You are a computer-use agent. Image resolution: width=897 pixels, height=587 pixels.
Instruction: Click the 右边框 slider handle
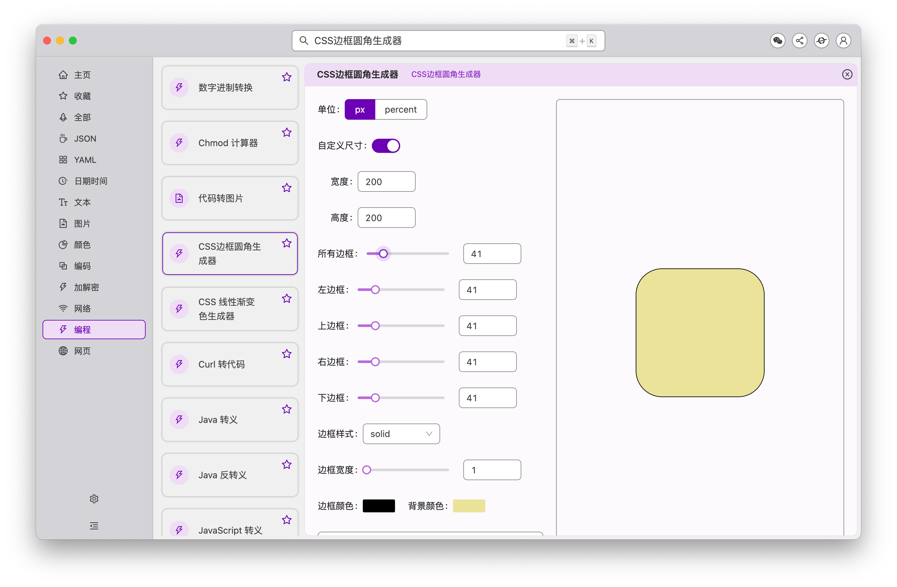click(375, 362)
